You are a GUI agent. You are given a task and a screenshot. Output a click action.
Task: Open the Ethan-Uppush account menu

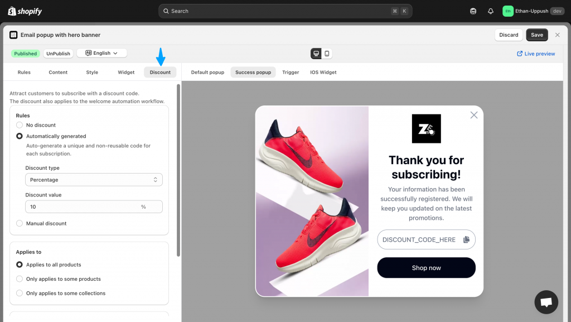click(533, 11)
